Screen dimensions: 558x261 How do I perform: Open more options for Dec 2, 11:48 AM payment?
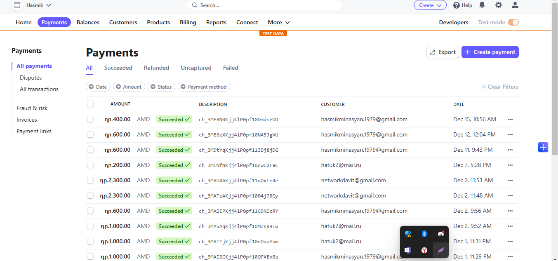pyautogui.click(x=510, y=195)
